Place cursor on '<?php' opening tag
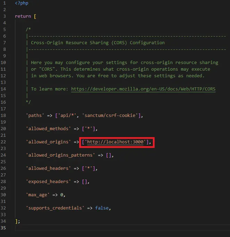 (x=22, y=3)
